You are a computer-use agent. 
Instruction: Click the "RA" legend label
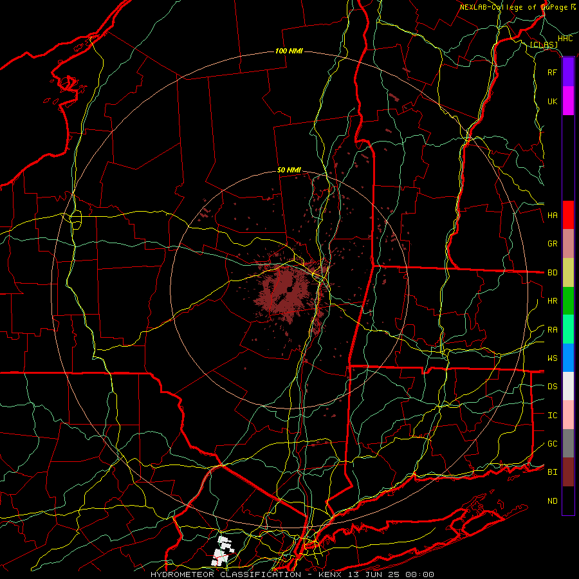coord(552,330)
